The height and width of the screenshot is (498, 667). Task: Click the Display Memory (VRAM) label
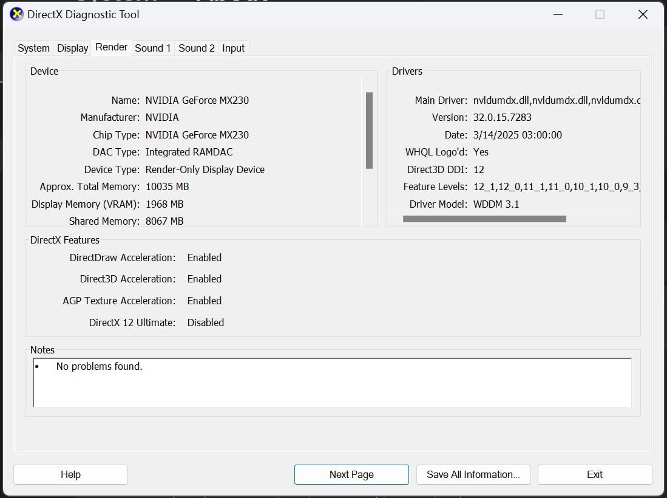click(86, 204)
